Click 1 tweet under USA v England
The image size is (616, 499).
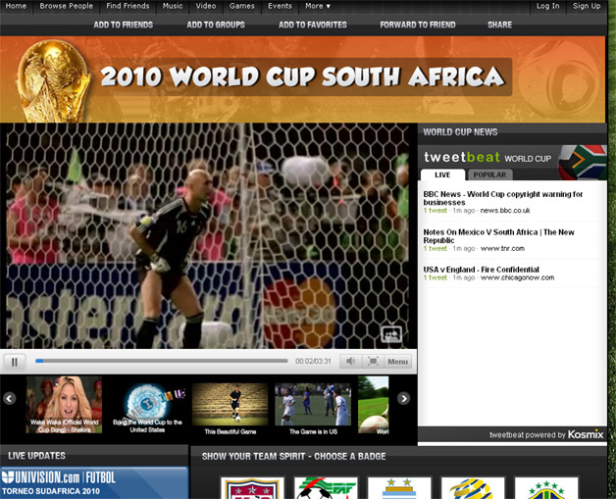(x=435, y=277)
